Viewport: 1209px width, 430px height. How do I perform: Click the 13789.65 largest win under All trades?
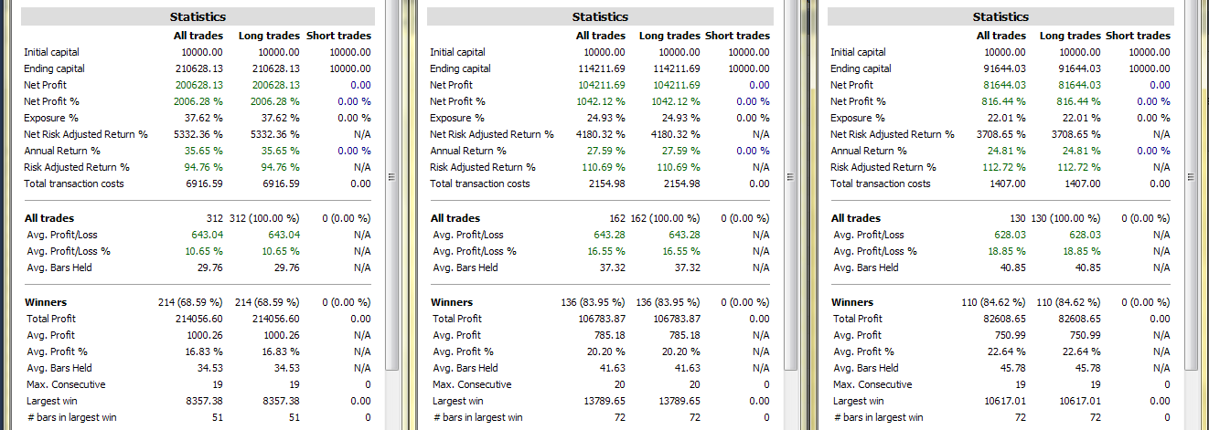(x=601, y=401)
